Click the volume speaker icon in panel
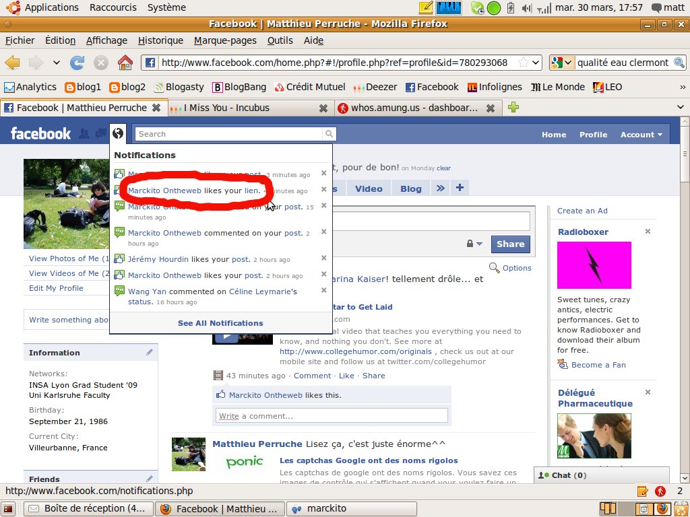690x517 pixels. [527, 8]
